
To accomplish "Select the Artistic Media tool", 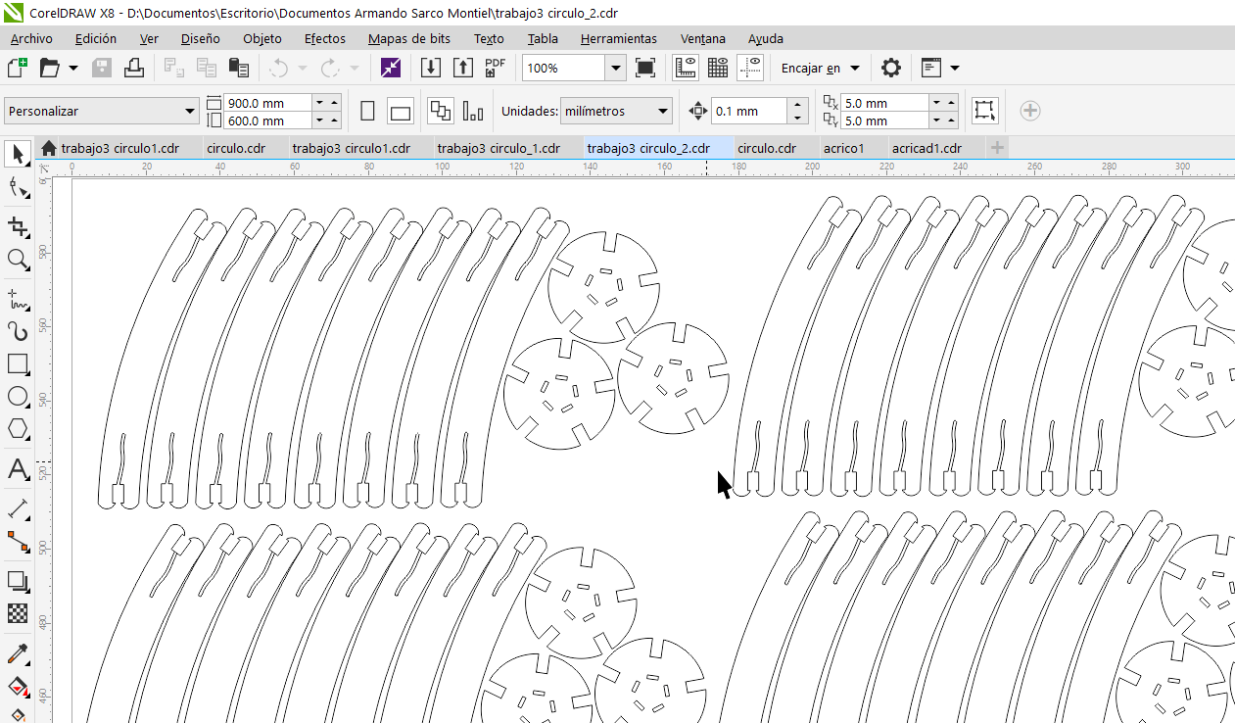I will point(18,331).
